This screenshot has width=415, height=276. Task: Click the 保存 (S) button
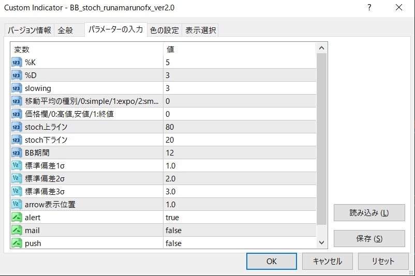click(369, 238)
